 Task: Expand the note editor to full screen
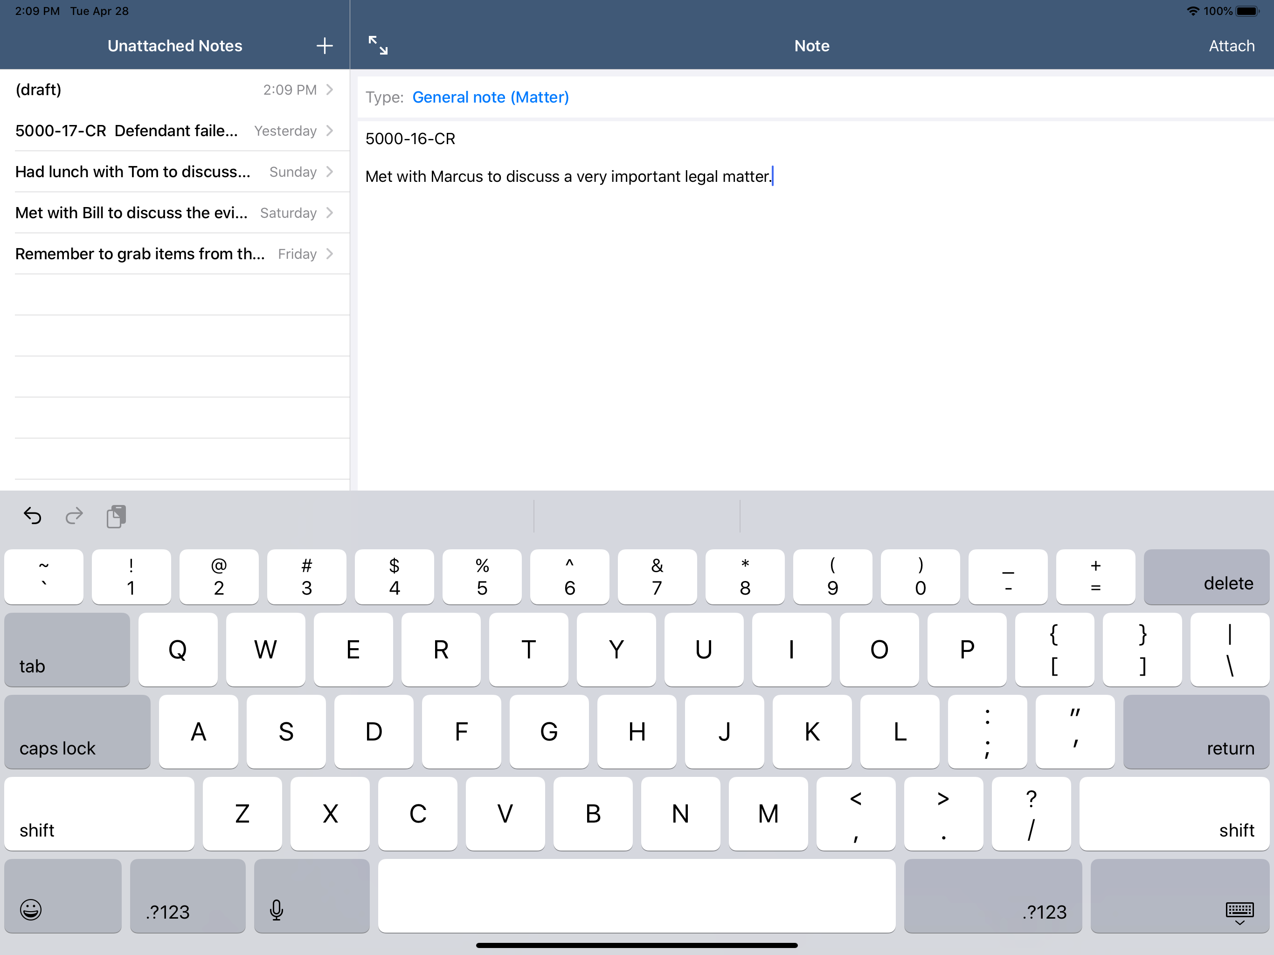coord(378,46)
